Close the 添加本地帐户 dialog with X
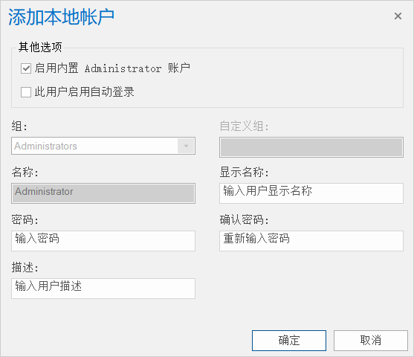 pos(398,16)
